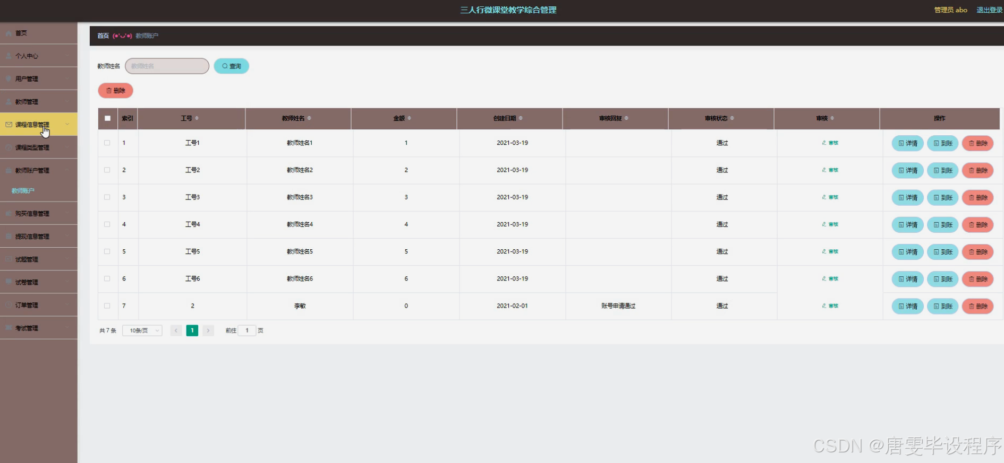
Task: Select page 1 in the pagination
Action: coord(192,330)
